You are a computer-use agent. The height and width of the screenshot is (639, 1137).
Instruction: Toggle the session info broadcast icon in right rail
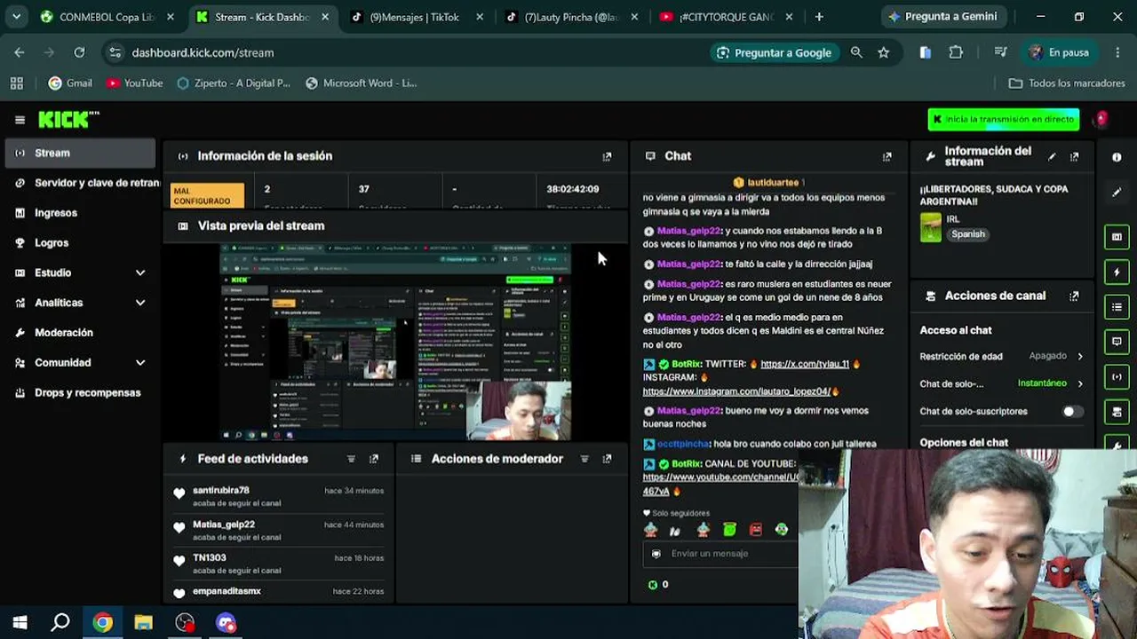[x=1117, y=377]
